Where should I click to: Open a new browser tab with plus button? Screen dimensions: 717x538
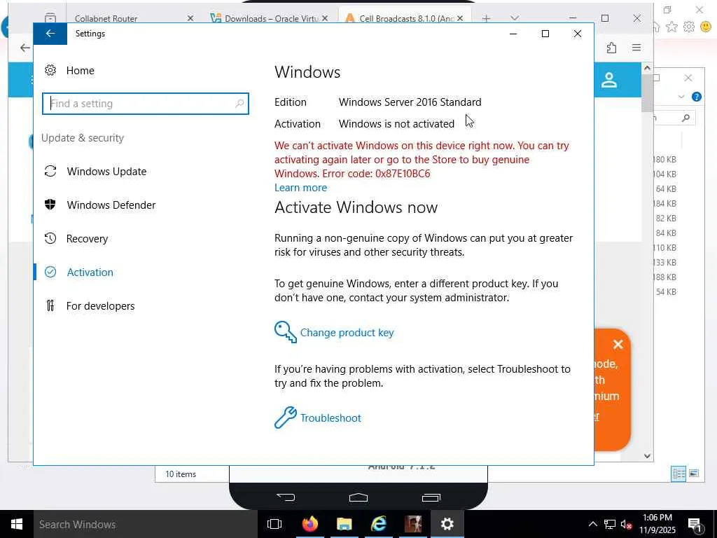486,18
